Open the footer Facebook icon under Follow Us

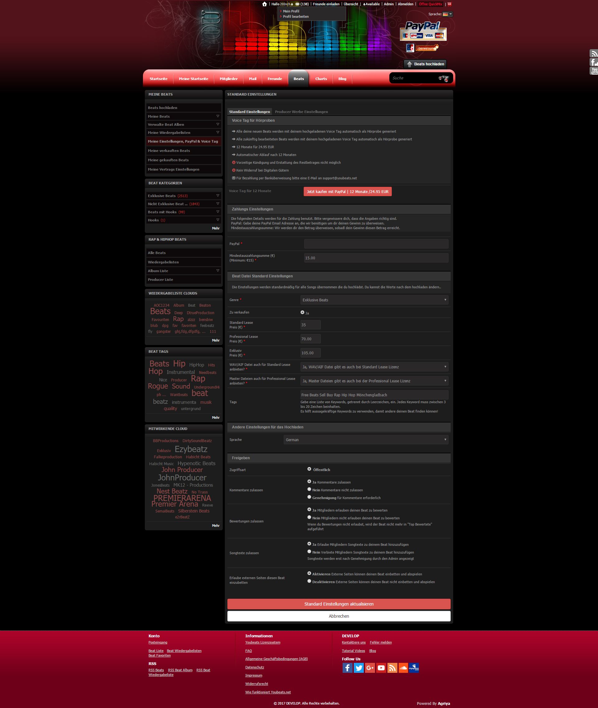tap(347, 668)
